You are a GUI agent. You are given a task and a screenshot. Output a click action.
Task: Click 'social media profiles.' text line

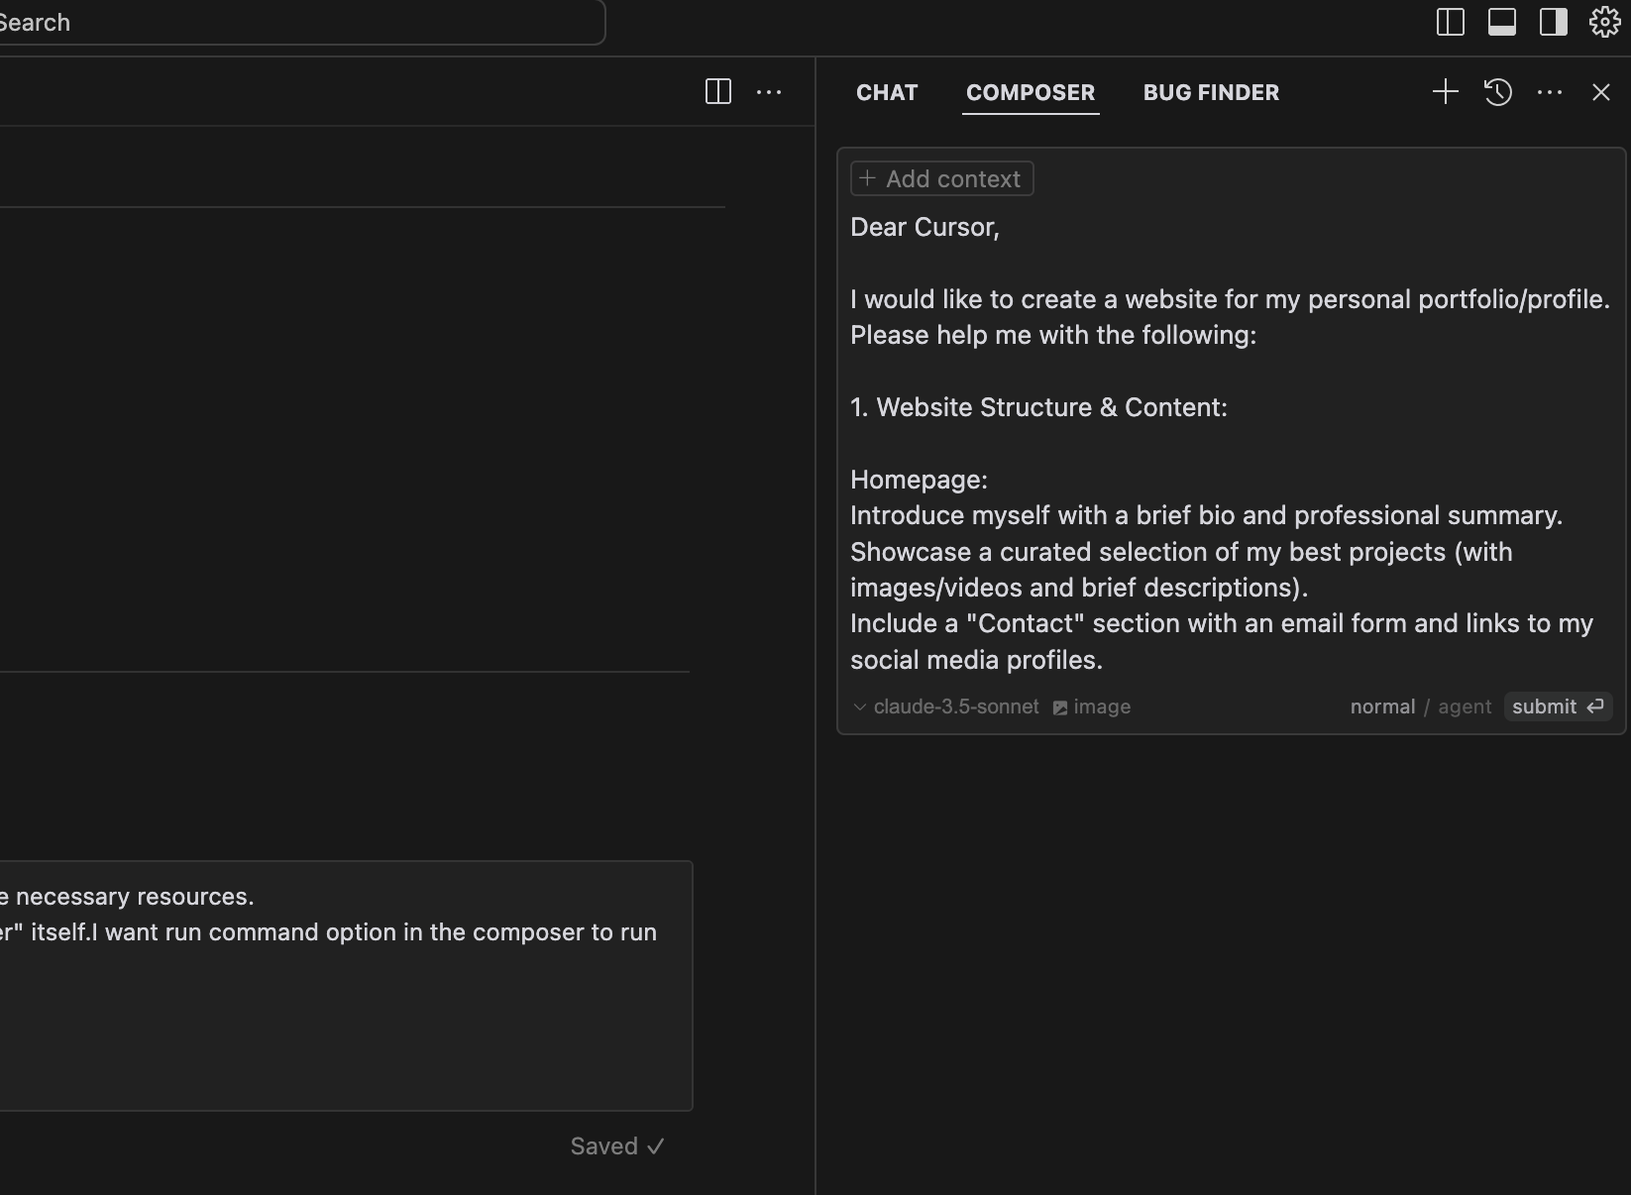(x=976, y=660)
